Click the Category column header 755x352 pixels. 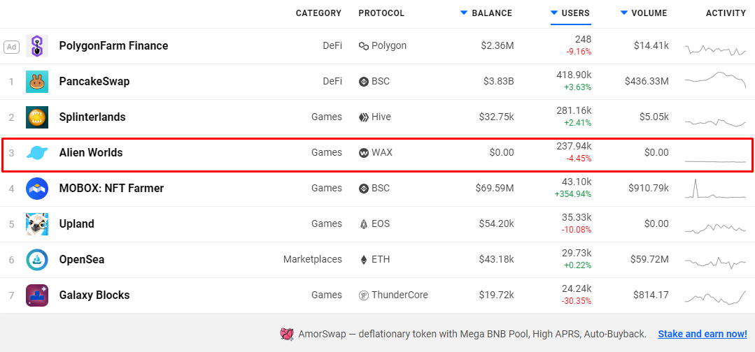tap(318, 13)
